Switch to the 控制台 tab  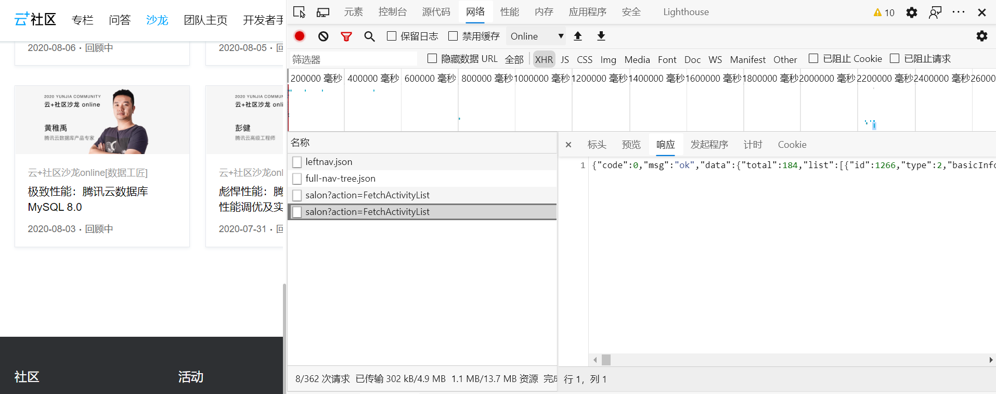coord(392,12)
